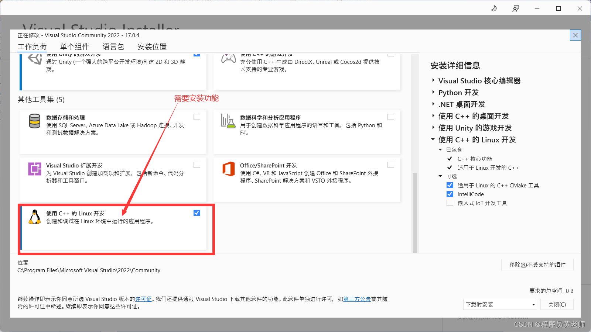Click the Visual Studio 扩展开发 title
This screenshot has height=332, width=591.
click(x=74, y=165)
